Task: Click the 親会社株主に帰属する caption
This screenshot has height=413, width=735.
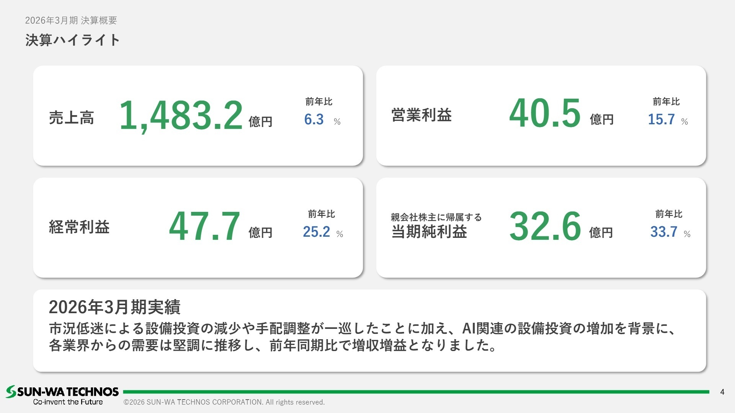Action: (x=436, y=217)
